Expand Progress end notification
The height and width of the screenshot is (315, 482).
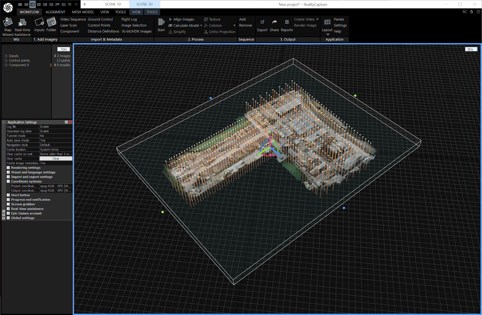pyautogui.click(x=8, y=200)
